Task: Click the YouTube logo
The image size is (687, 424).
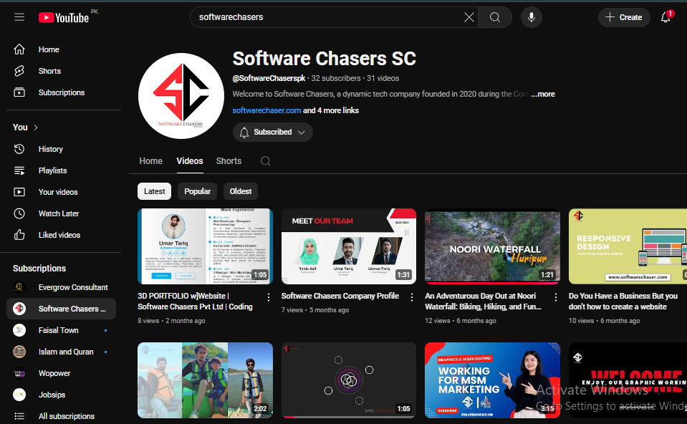Action: 64,17
